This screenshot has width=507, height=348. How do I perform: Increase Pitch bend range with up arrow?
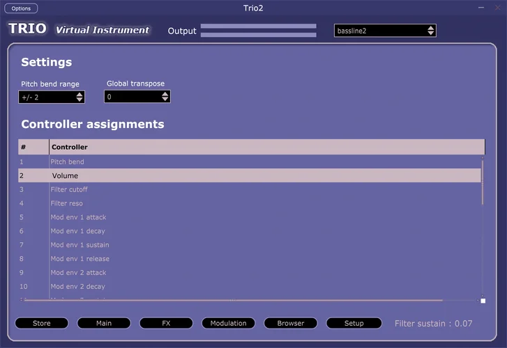coord(80,94)
